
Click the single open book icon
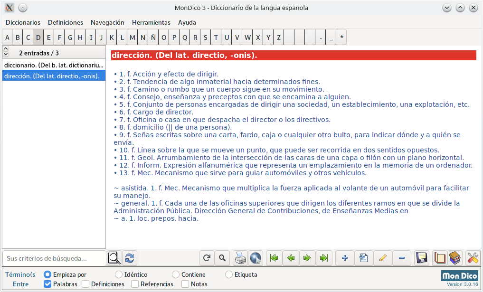pos(440,258)
